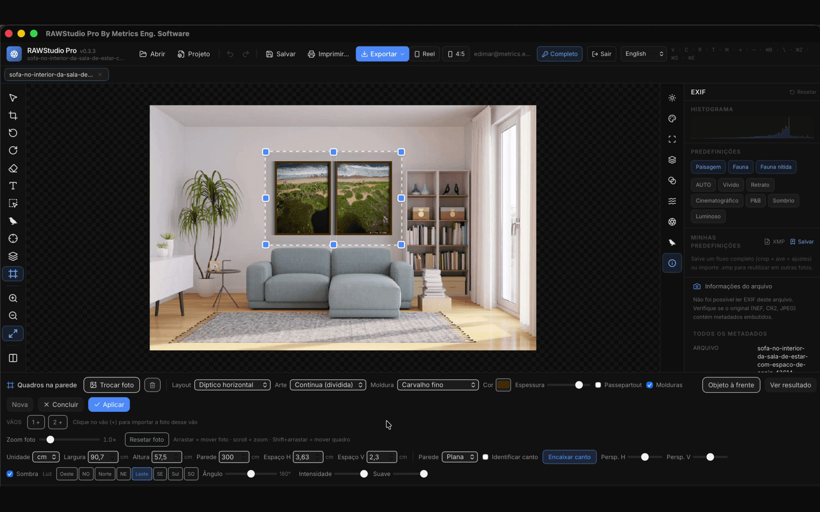Image resolution: width=820 pixels, height=512 pixels.
Task: Open the layers tool in left toolbar
Action: [13, 256]
